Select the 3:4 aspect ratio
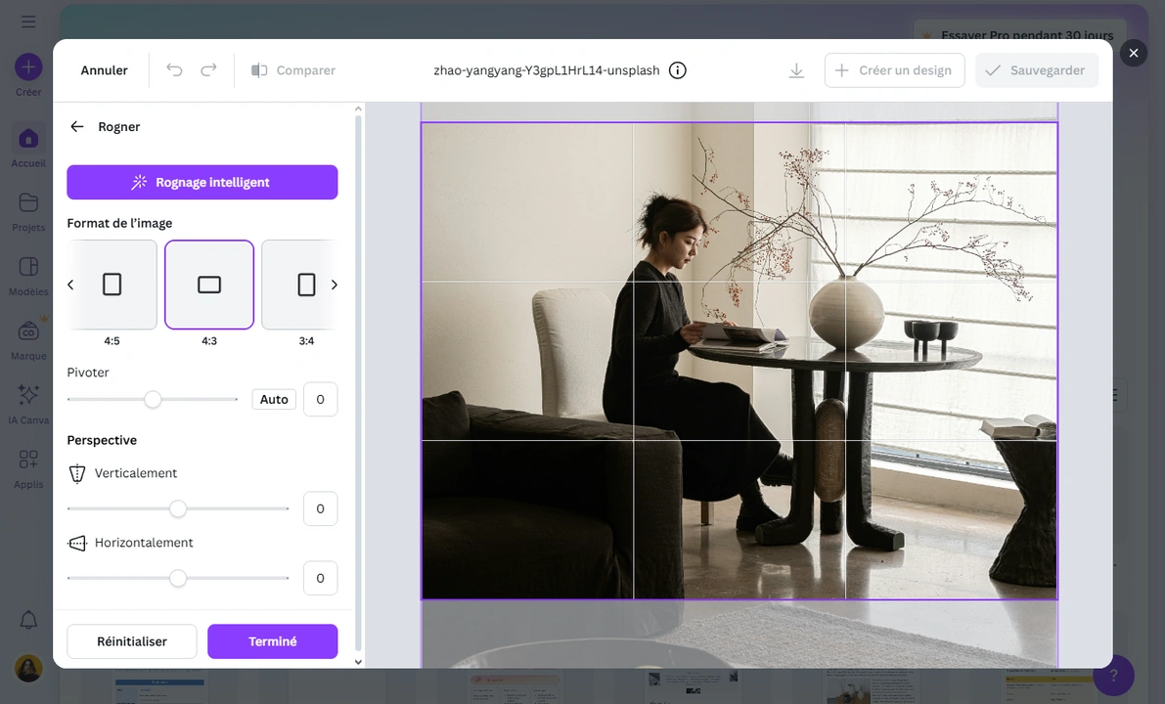 (306, 285)
